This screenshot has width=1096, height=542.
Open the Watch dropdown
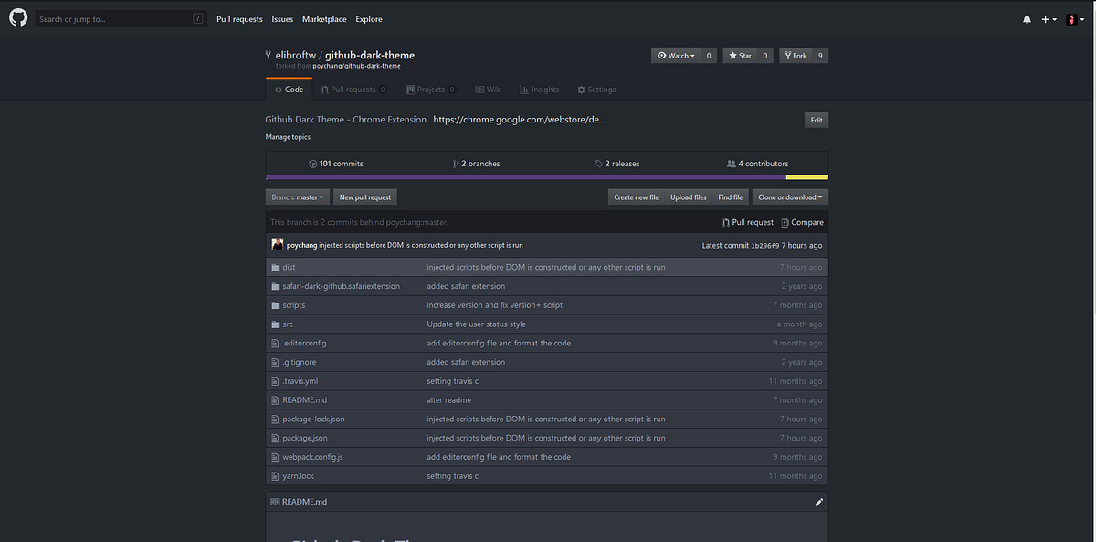(676, 56)
